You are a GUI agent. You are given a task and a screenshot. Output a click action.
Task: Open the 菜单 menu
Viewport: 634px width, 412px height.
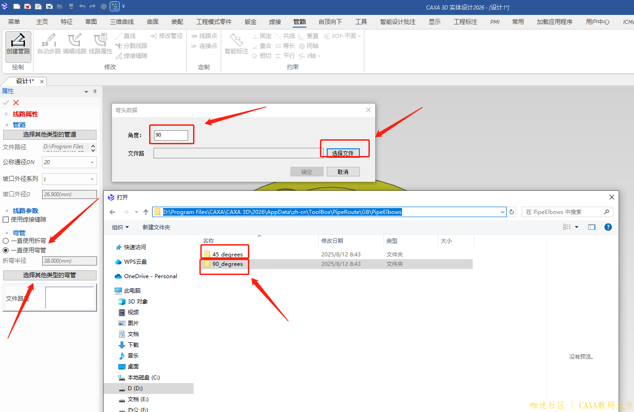[14, 22]
